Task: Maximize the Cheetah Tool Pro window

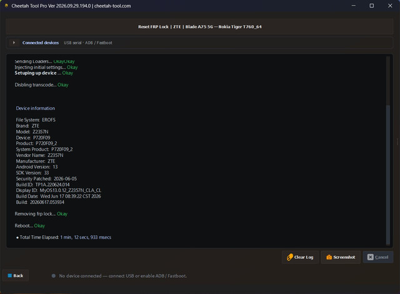Action: [372, 6]
